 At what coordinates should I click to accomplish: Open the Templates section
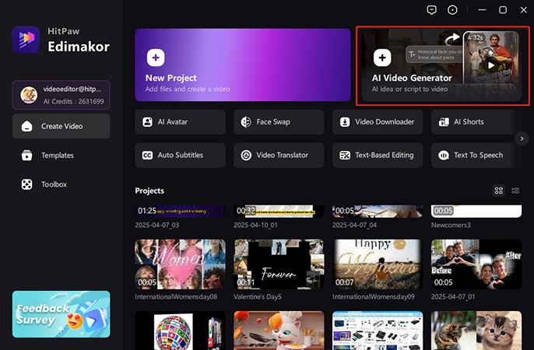[x=61, y=156]
